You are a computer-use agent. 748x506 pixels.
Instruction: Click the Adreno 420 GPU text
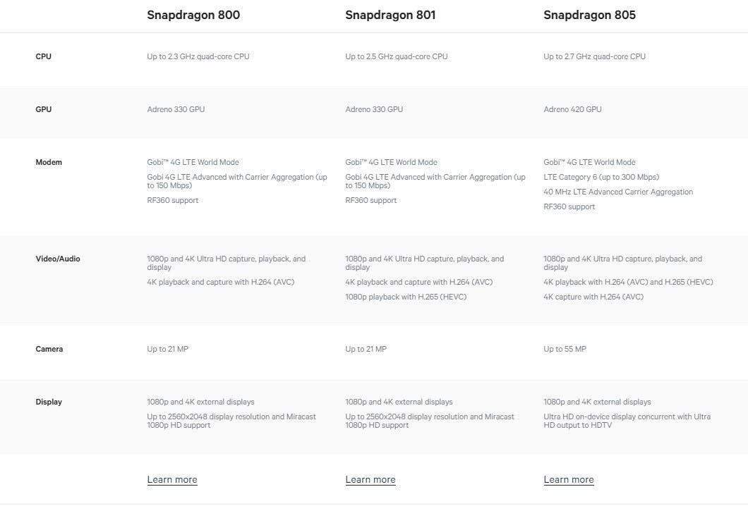point(572,109)
